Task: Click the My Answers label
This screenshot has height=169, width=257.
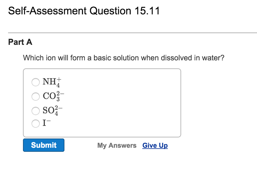Action: [117, 145]
